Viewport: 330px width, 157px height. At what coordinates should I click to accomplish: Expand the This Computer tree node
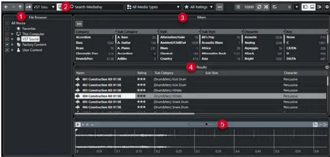[x=12, y=34]
